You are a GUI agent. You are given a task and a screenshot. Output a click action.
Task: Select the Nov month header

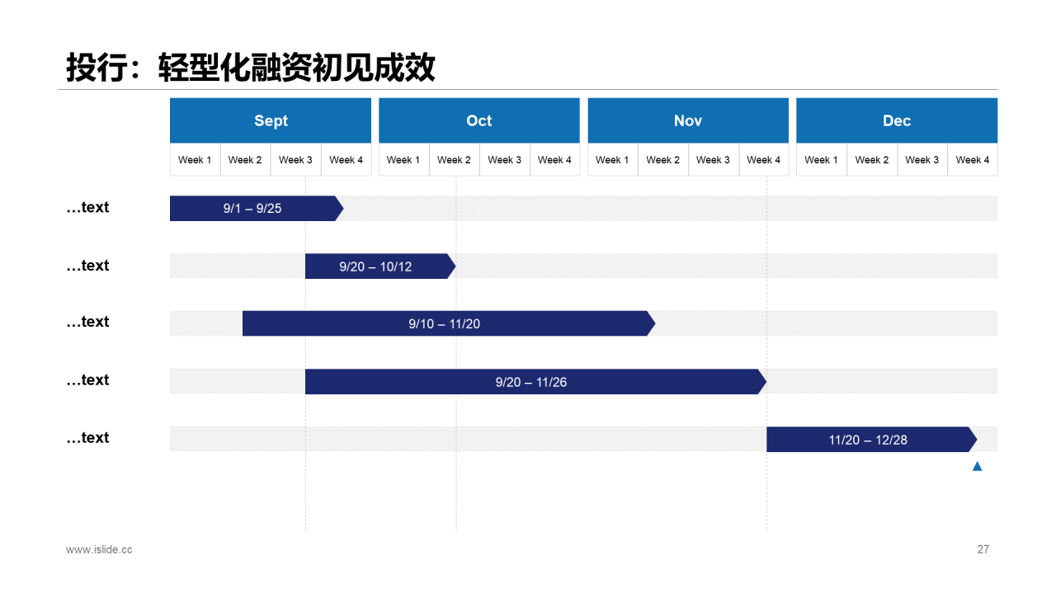coord(688,120)
